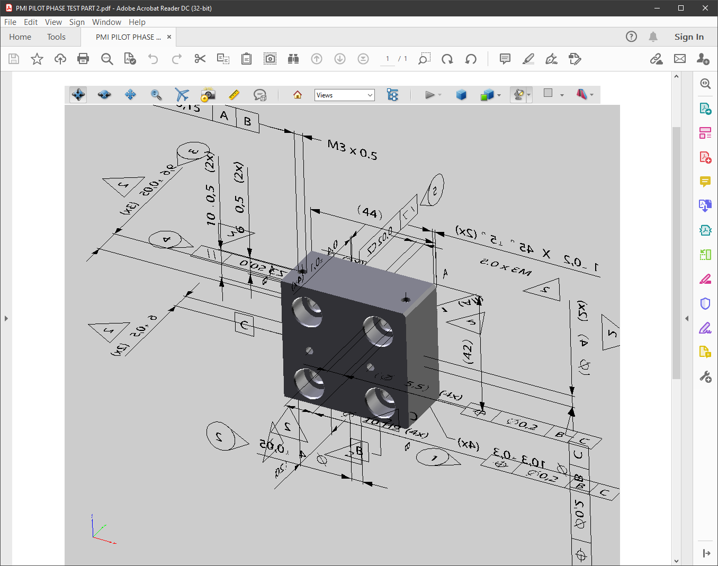Open the Views dropdown list

pos(345,95)
